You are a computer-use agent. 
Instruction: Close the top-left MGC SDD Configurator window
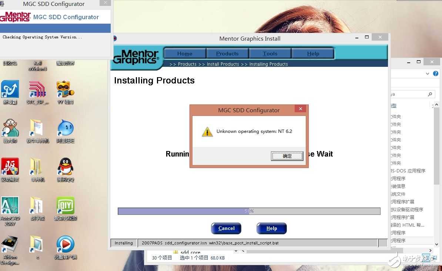(x=105, y=3)
